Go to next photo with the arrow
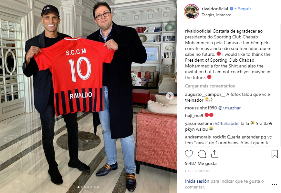This screenshot has height=193, width=281. pos(170,96)
